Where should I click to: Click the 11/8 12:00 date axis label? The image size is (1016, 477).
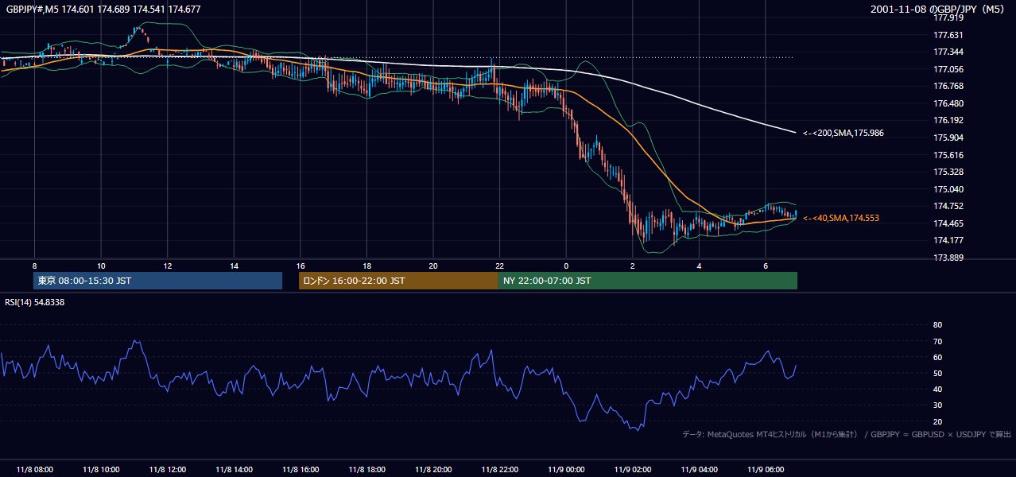[x=168, y=470]
